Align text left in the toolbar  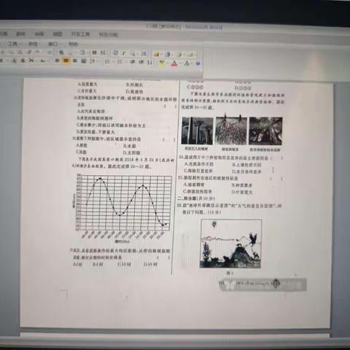coord(57,61)
